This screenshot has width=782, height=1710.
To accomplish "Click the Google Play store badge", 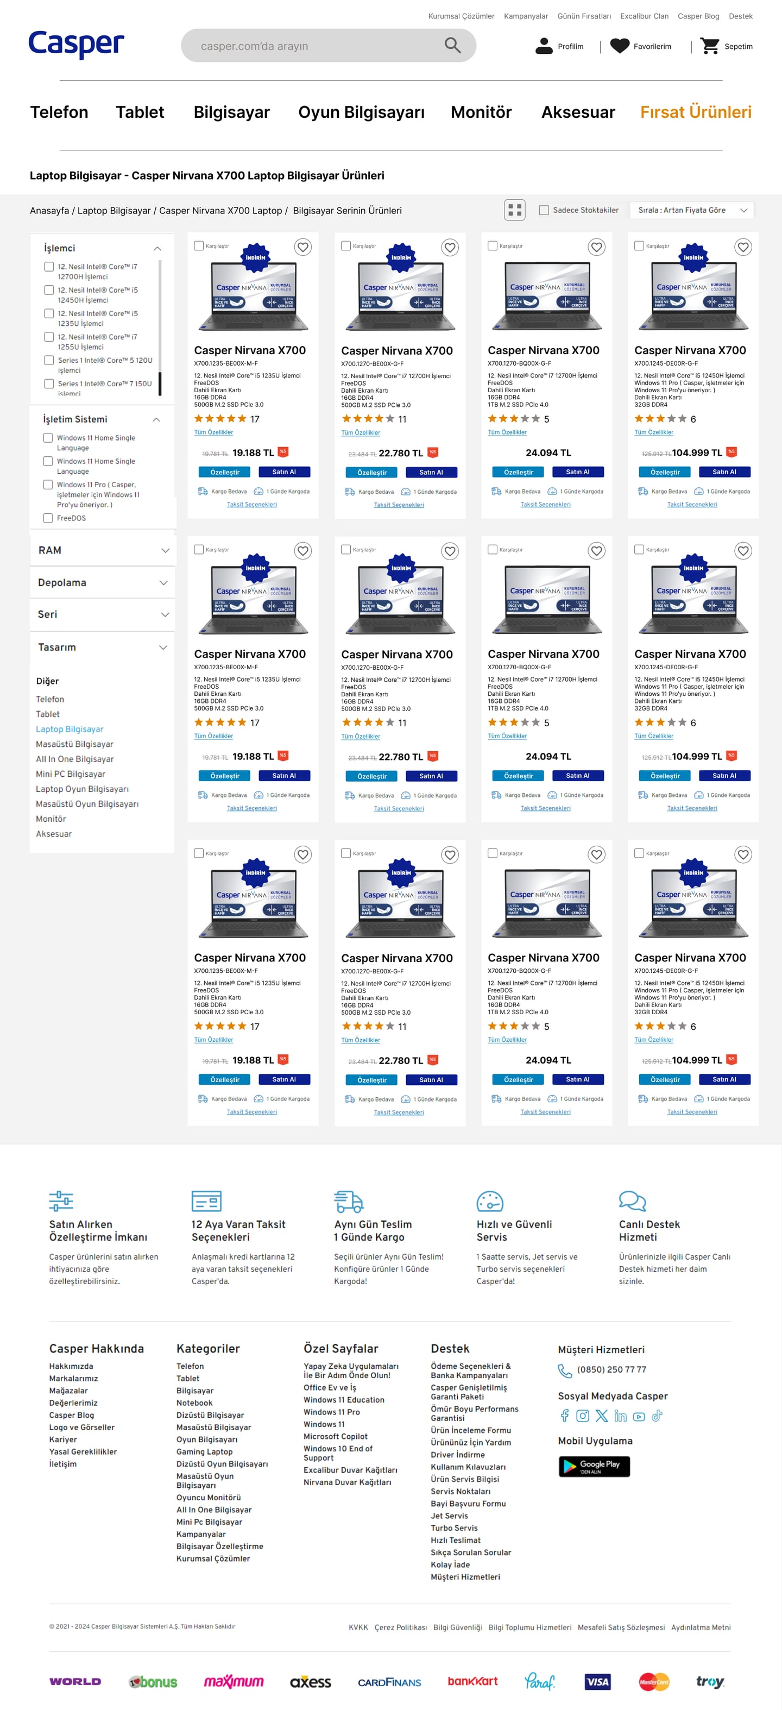I will click(x=594, y=1467).
